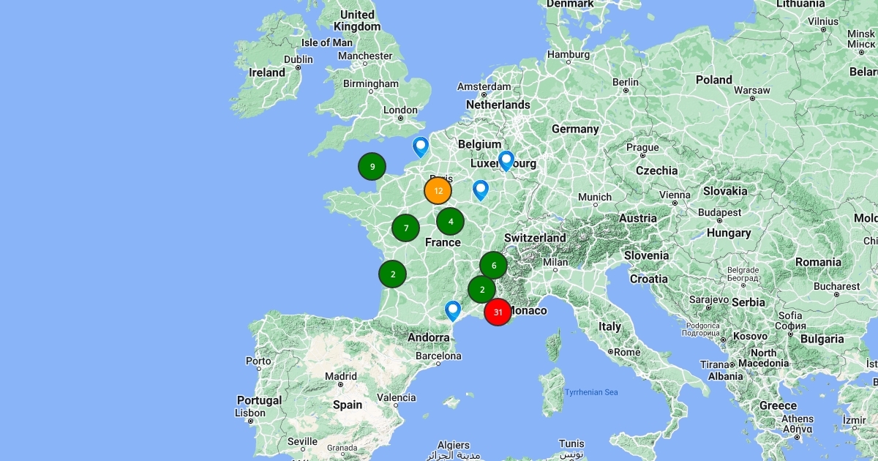Click the green cluster marker labeled 6
This screenshot has width=878, height=461.
tap(493, 266)
